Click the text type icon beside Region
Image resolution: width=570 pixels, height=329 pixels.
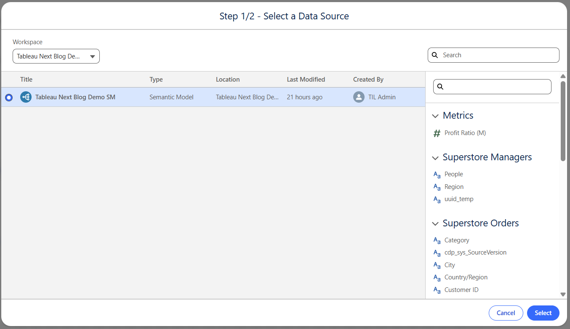(x=437, y=187)
